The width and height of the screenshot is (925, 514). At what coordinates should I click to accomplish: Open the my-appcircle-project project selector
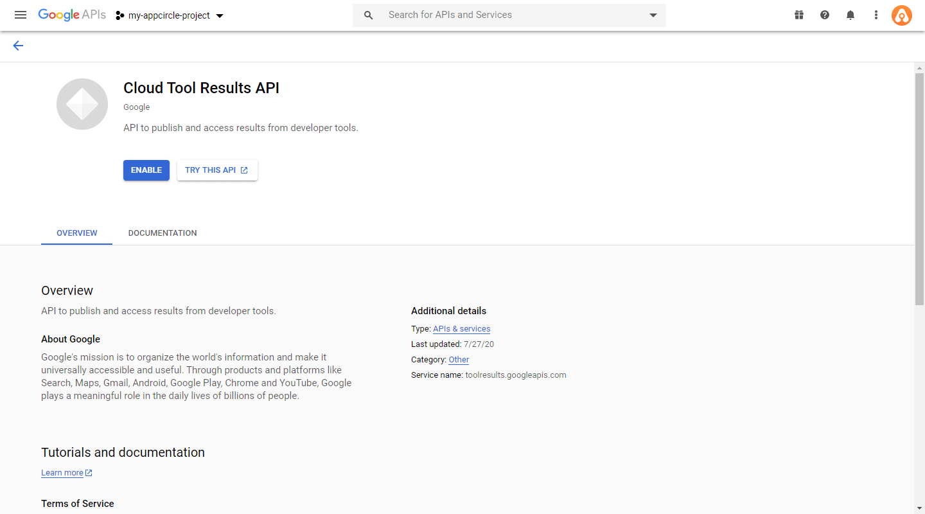pyautogui.click(x=170, y=15)
